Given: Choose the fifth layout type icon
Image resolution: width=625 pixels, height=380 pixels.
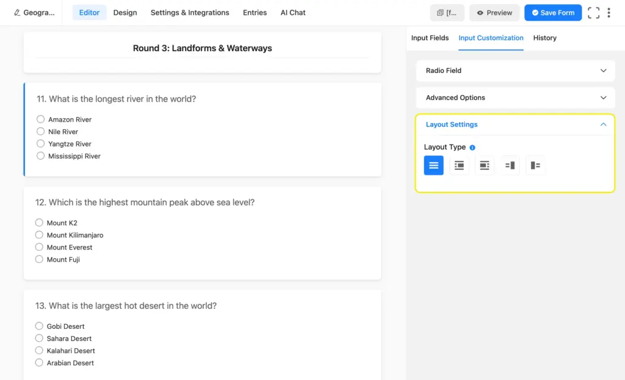Looking at the screenshot, I should 535,166.
